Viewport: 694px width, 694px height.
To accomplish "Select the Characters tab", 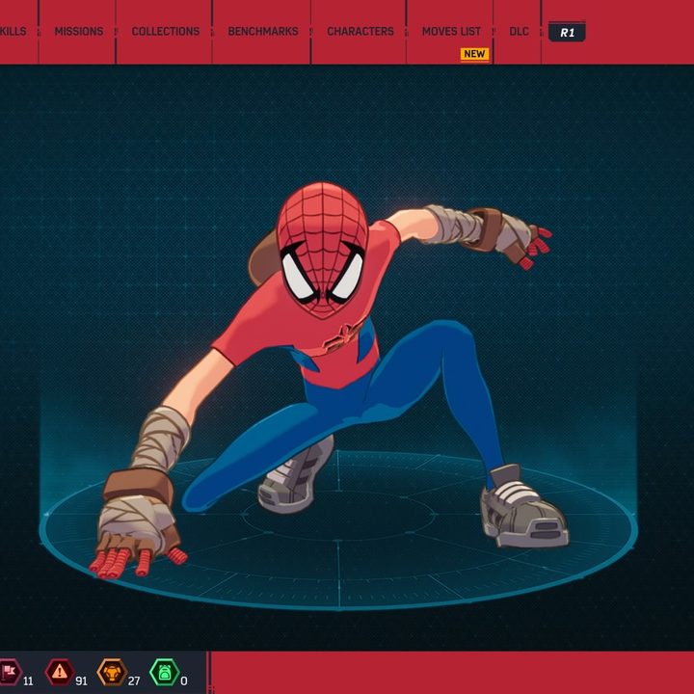I will (360, 32).
